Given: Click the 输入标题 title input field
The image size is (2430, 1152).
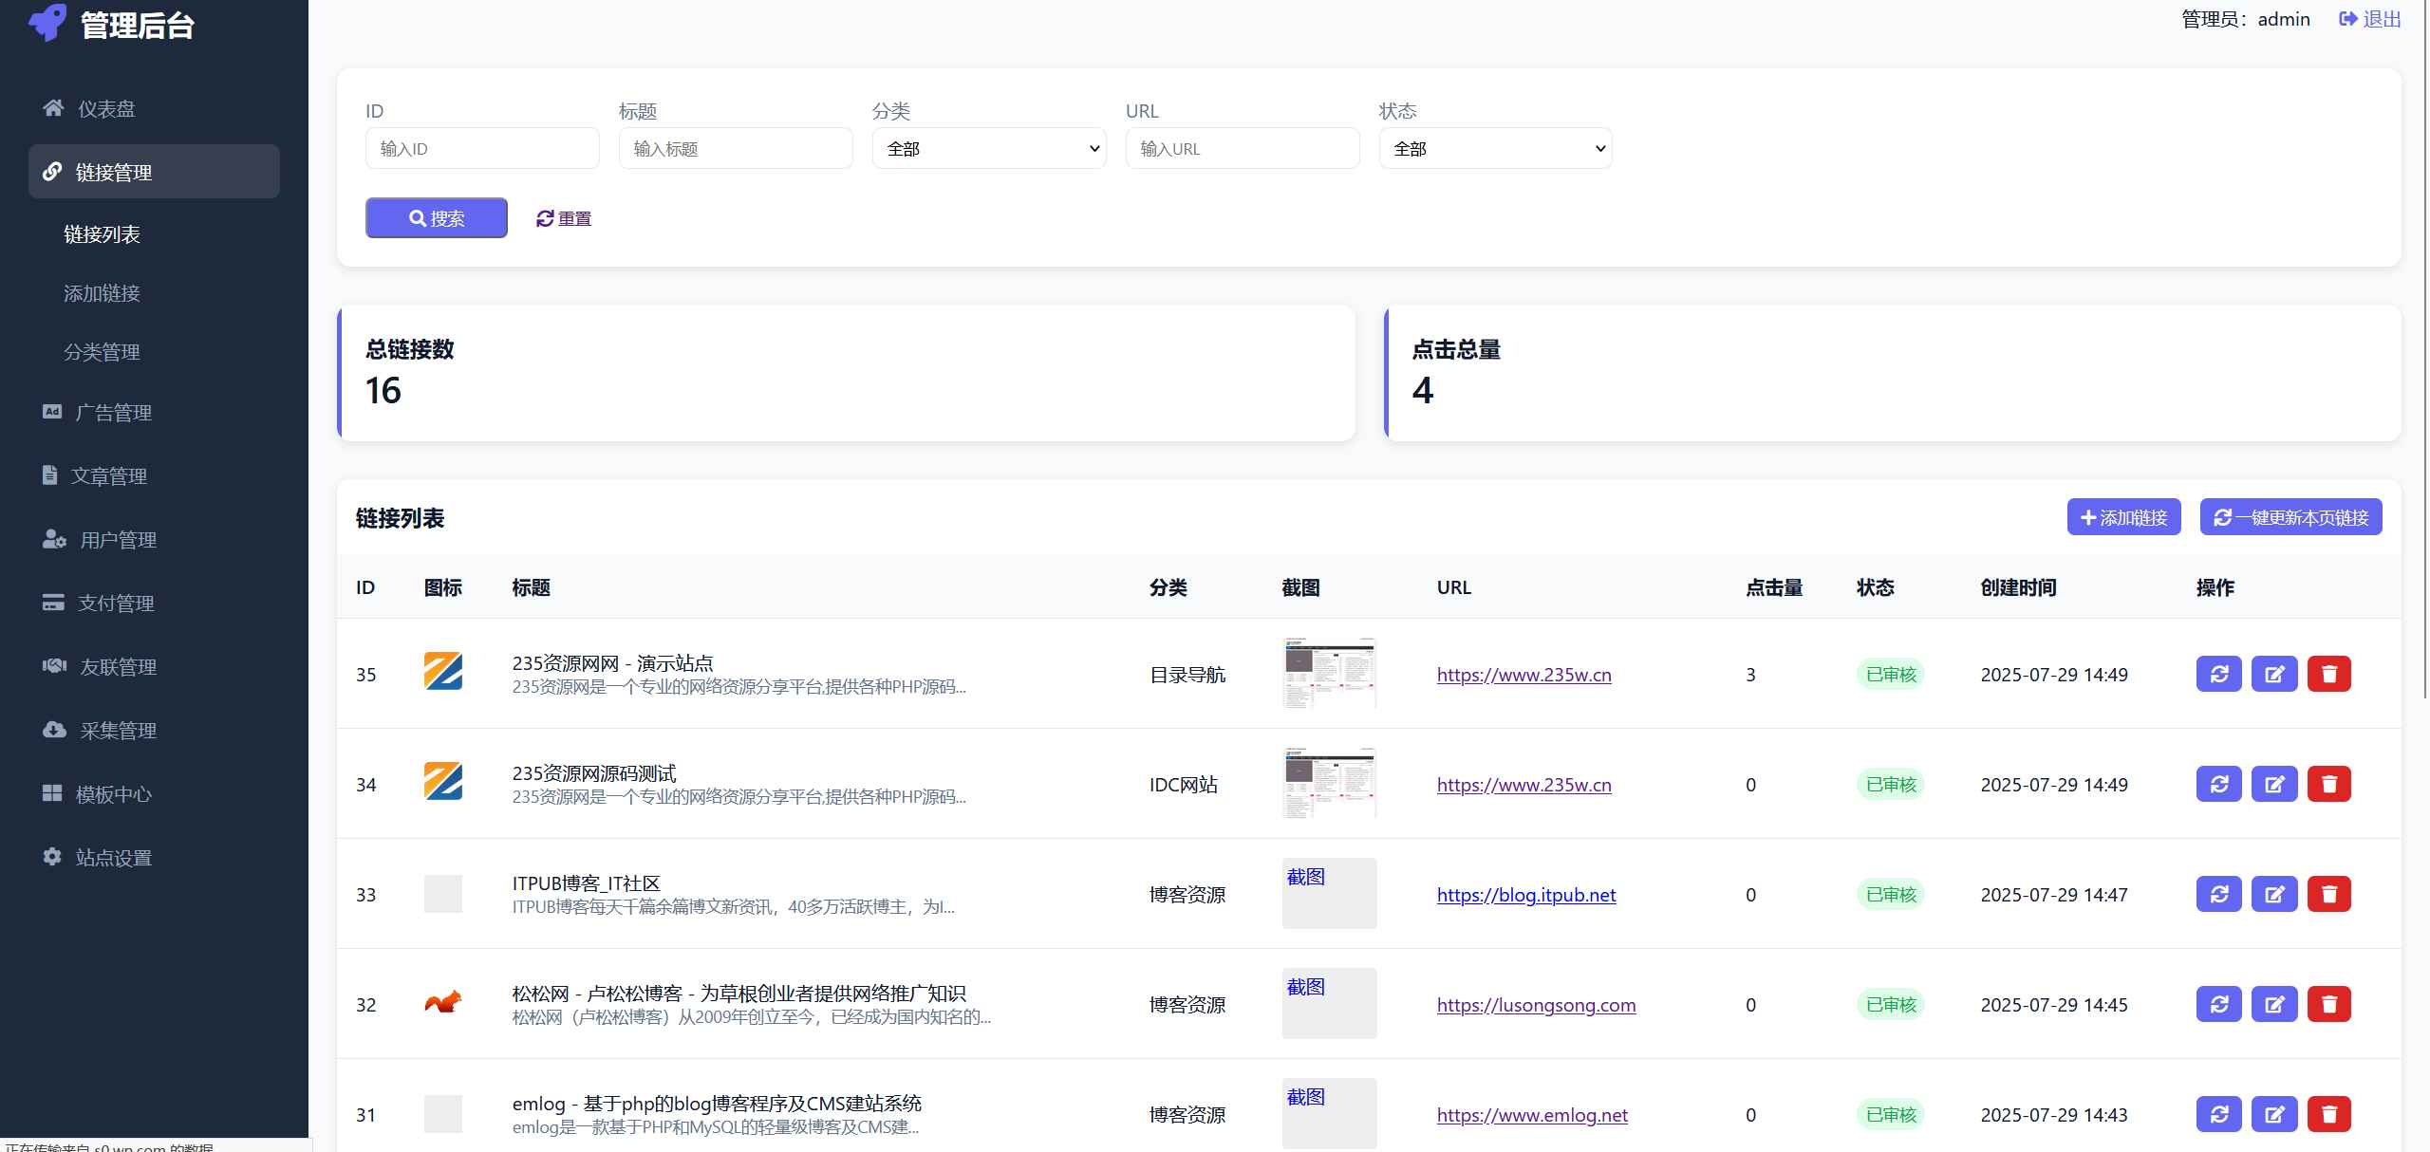Looking at the screenshot, I should tap(735, 149).
